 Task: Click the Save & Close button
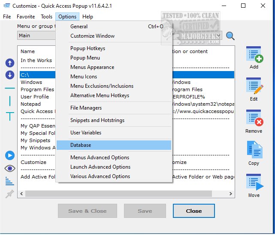point(88,211)
